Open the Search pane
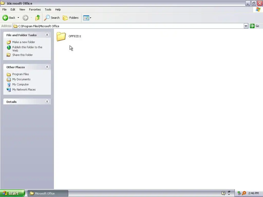This screenshot has width=263, height=197. (x=52, y=18)
